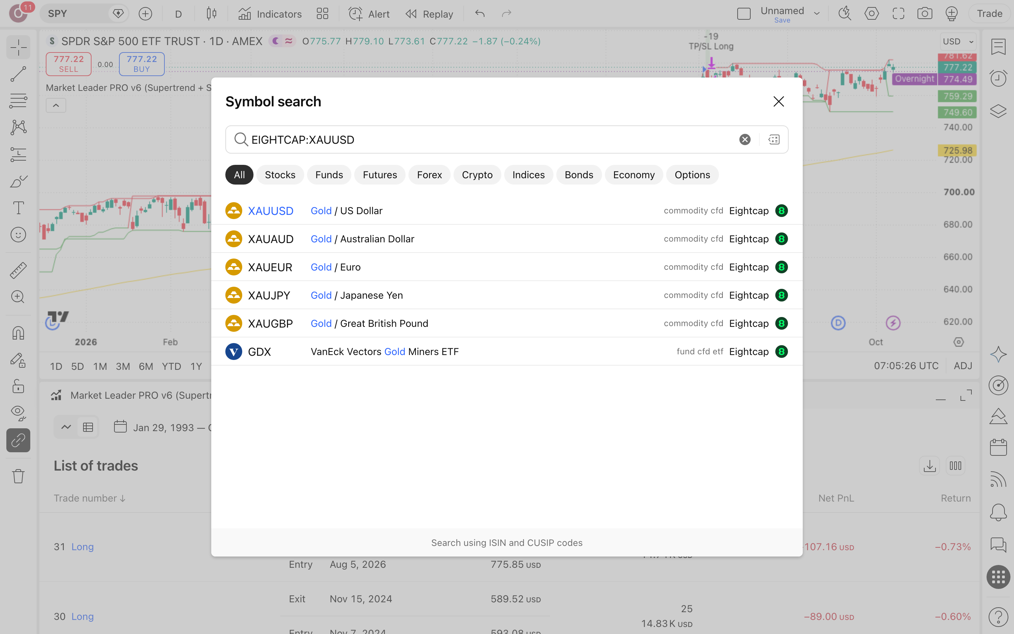
Task: Start bar Replay mode
Action: tap(430, 14)
